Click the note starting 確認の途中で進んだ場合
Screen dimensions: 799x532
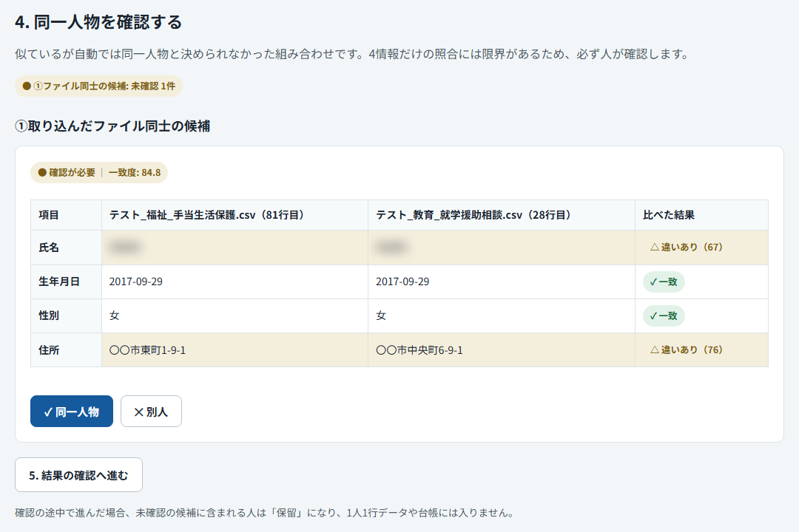click(266, 513)
